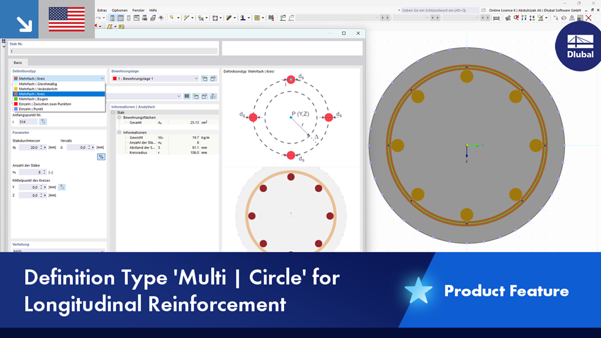This screenshot has width=601, height=338.
Task: Adjust Mittelpunkt Y value spinner
Action: click(x=41, y=187)
